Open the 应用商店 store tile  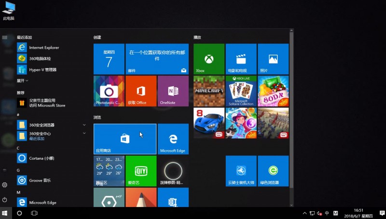[x=125, y=139]
